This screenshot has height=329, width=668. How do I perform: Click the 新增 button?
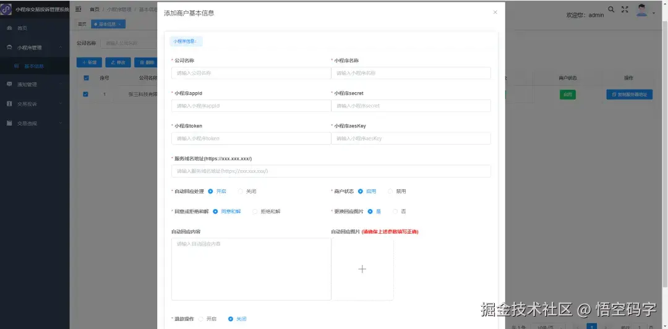tap(89, 62)
